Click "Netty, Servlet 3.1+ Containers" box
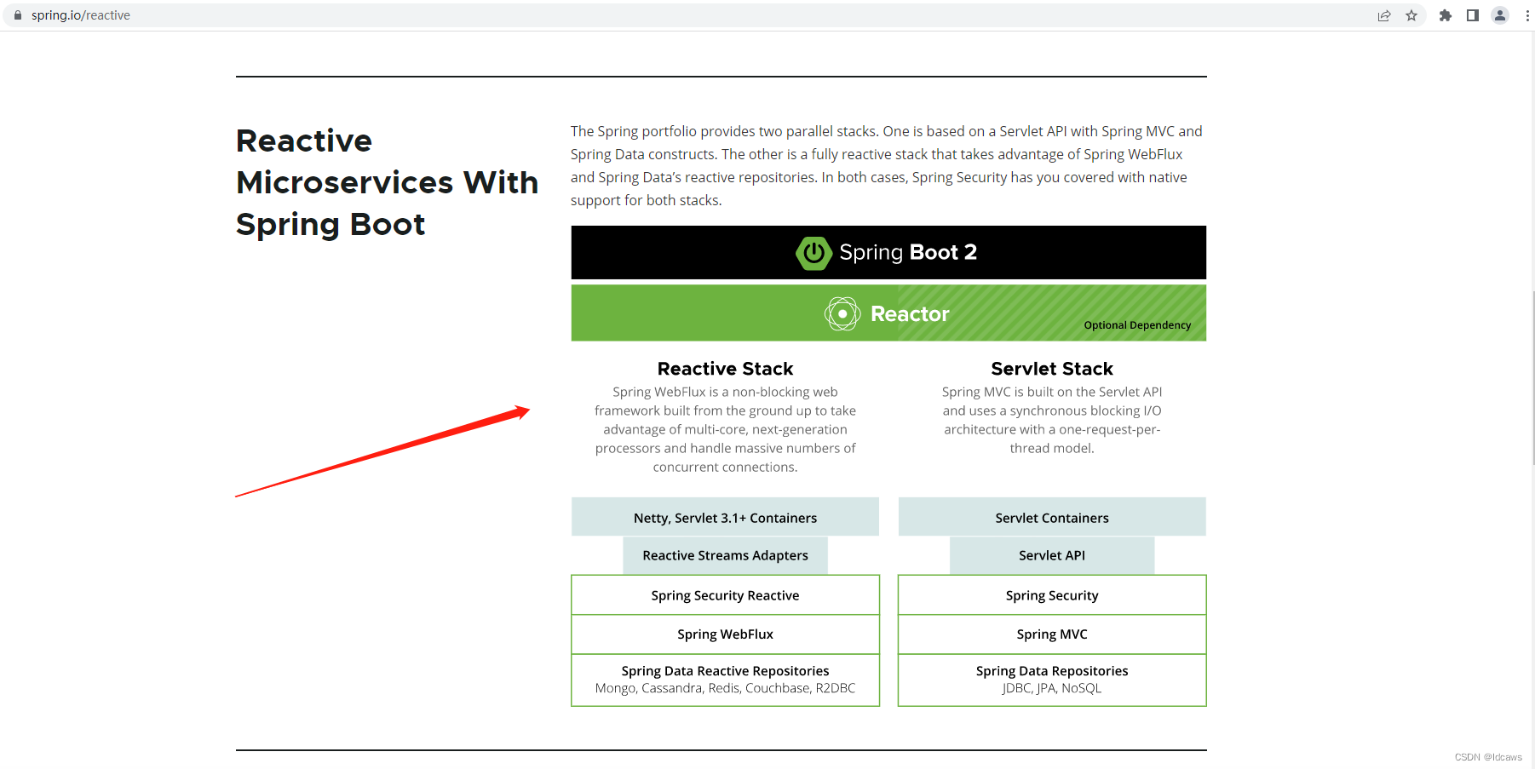 pos(725,517)
